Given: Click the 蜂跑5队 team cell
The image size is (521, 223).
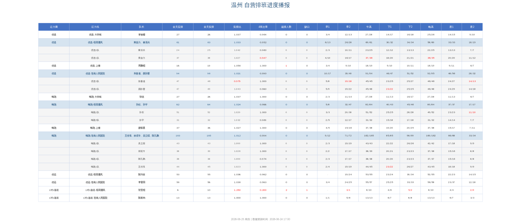Looking at the screenshot, I should click(x=95, y=120).
